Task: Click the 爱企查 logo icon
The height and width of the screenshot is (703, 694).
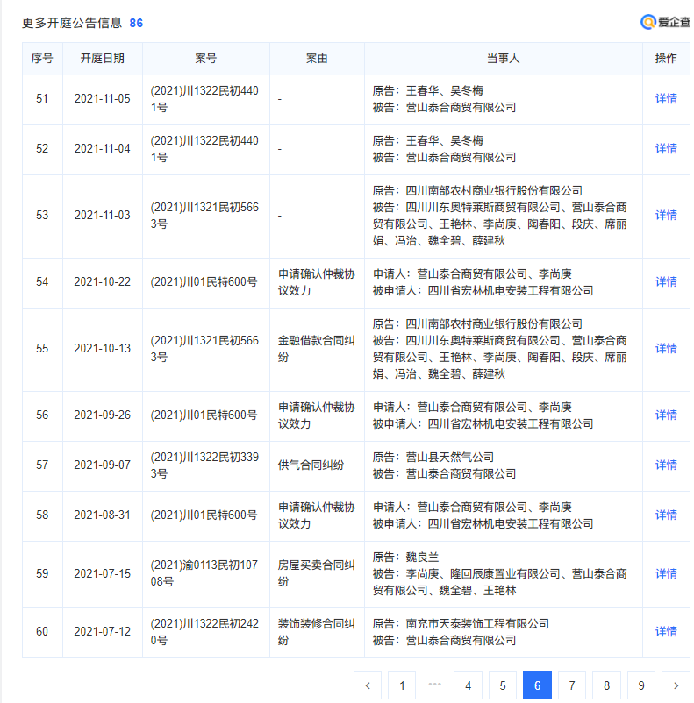Action: 648,22
